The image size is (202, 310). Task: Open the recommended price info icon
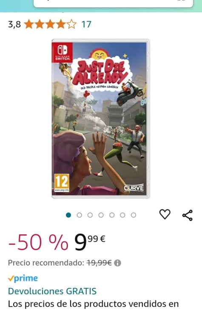tap(117, 263)
